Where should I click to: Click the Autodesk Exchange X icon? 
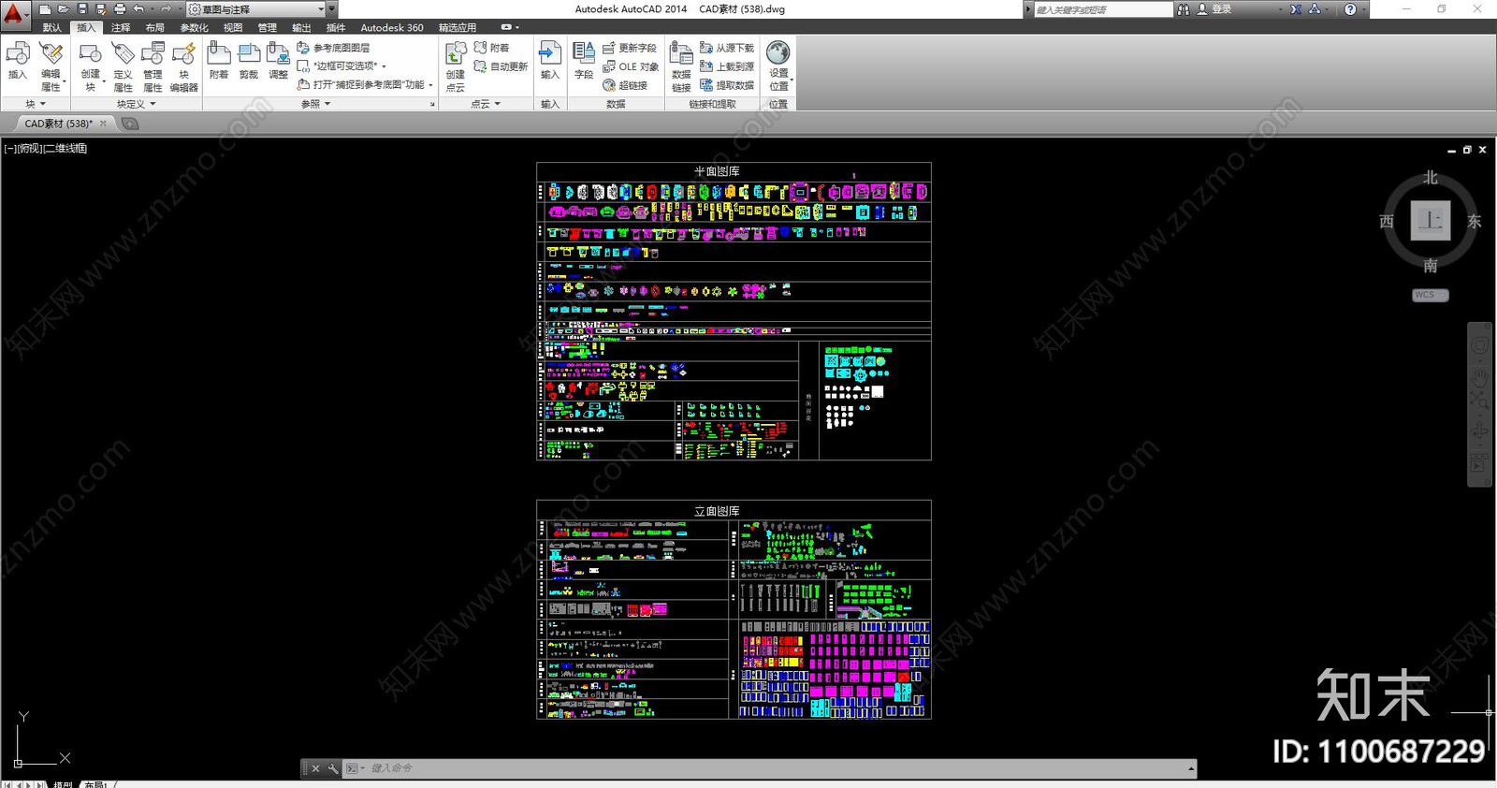[1296, 9]
